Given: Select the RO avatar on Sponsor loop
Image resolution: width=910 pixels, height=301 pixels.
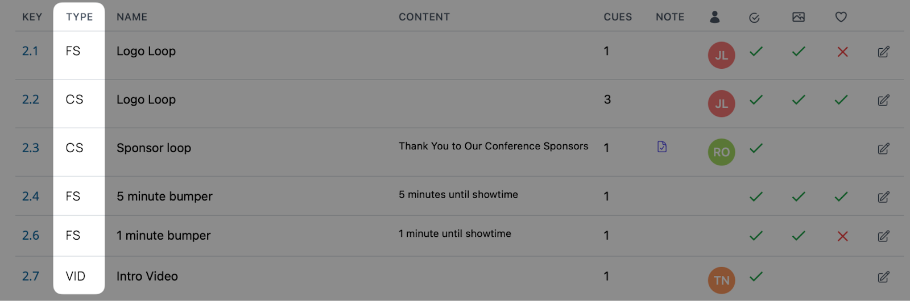Looking at the screenshot, I should pos(722,152).
